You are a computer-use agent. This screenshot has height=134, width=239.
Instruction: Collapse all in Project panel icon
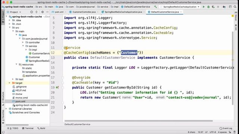pyautogui.click(x=37, y=12)
